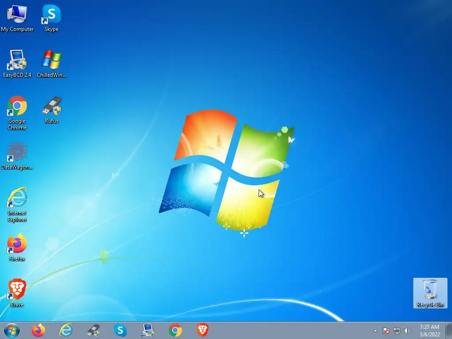Launch Skype from the taskbar
The image size is (452, 339).
coord(120,330)
